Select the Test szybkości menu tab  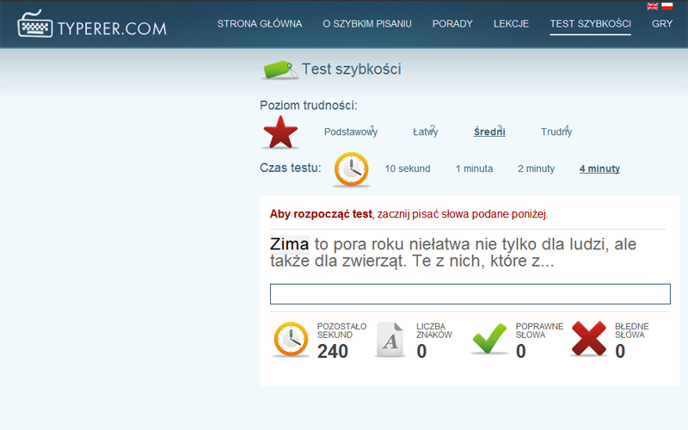pos(590,24)
